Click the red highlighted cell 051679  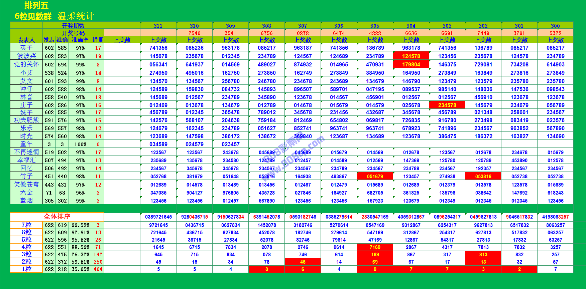tap(375, 177)
